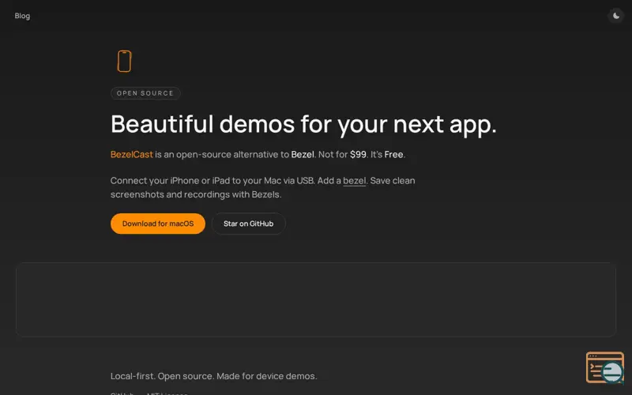
Task: Click the 'Beautiful demos for your next app.' headline
Action: [303, 124]
